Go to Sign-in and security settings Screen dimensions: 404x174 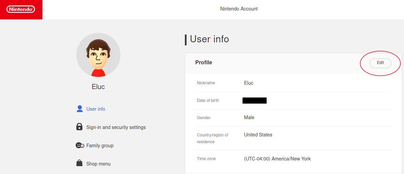tap(116, 127)
